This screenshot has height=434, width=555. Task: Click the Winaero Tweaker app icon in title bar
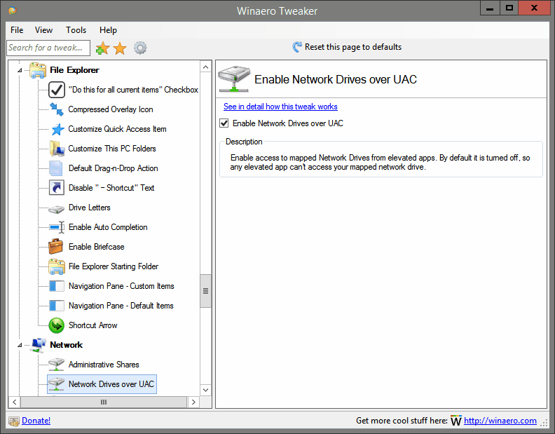[13, 11]
